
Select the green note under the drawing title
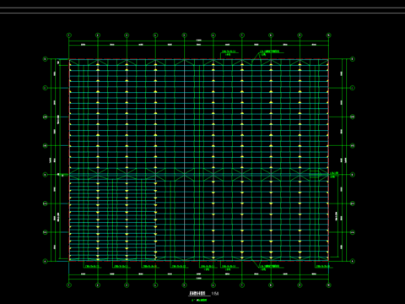click(199, 300)
